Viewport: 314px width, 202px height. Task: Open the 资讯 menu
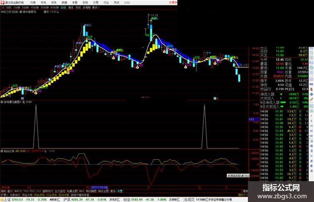tap(54, 2)
